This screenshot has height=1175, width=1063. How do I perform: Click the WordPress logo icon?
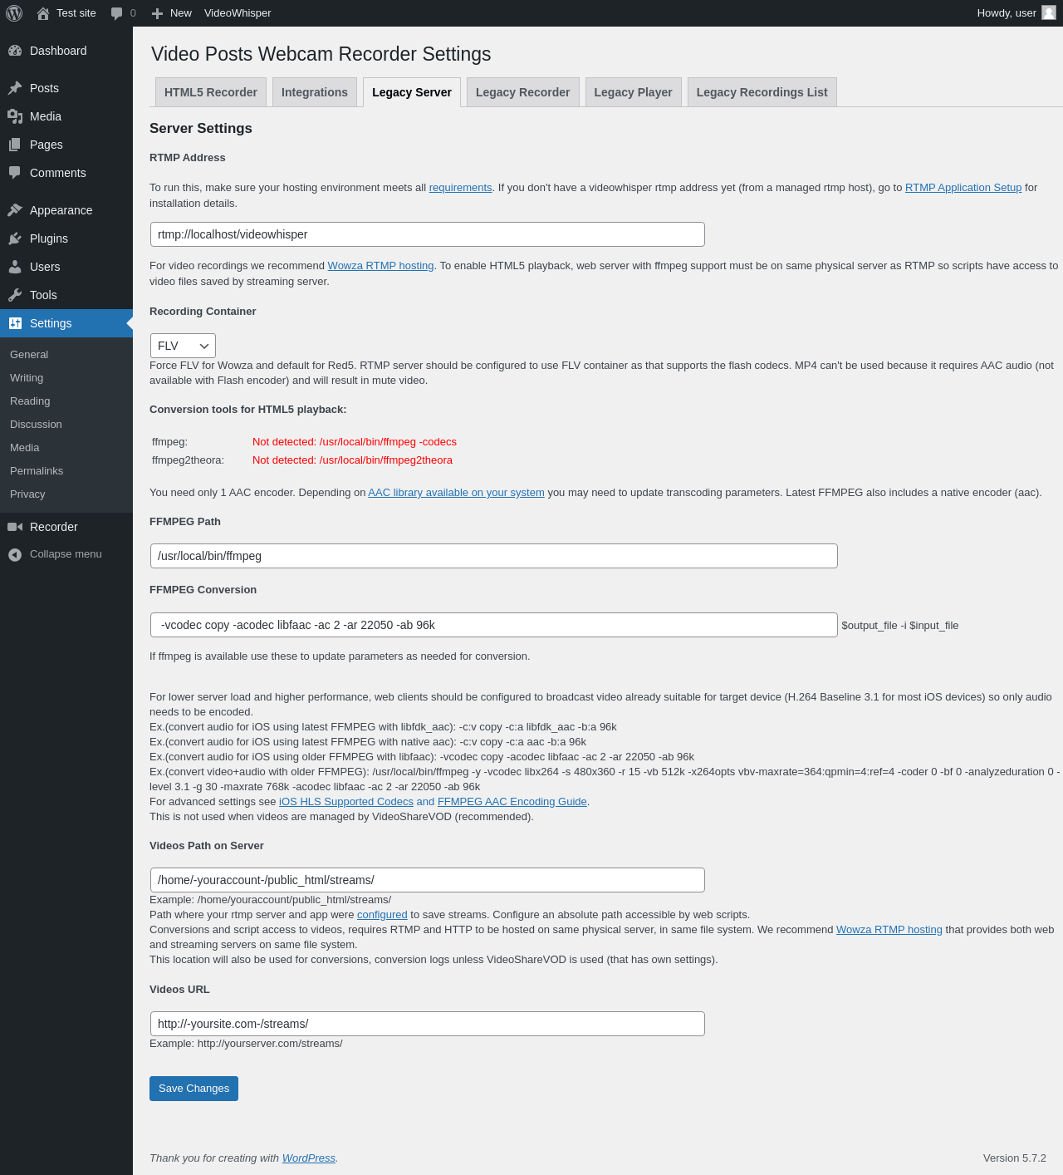pyautogui.click(x=14, y=13)
